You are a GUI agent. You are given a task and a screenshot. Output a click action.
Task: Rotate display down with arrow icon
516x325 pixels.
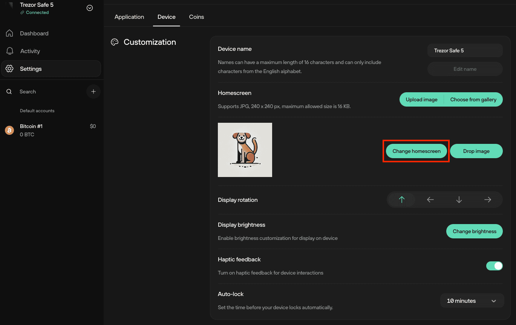point(459,200)
